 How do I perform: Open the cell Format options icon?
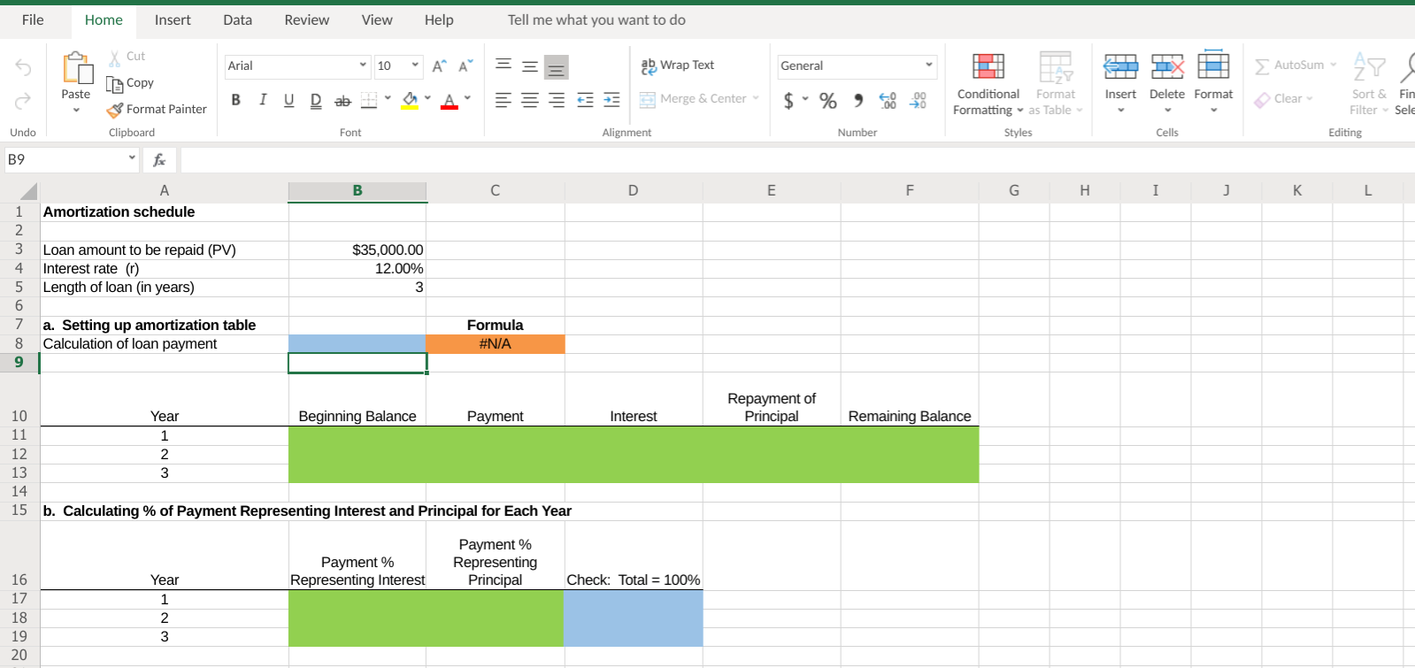(x=1213, y=65)
